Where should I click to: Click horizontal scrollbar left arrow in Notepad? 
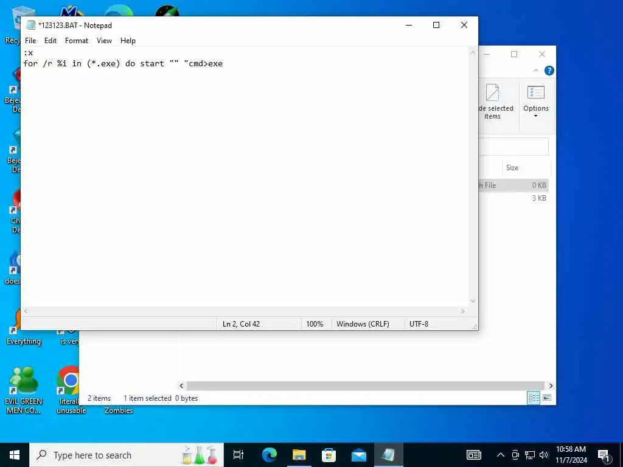[26, 311]
